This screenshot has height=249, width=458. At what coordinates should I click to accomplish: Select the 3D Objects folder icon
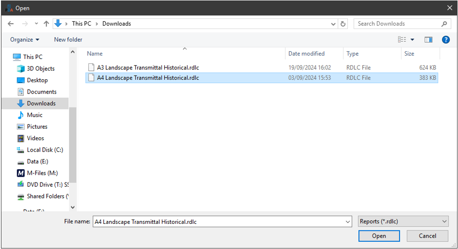coord(20,68)
